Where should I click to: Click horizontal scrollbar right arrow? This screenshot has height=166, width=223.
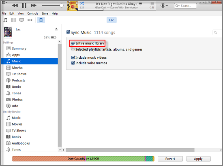(221, 150)
